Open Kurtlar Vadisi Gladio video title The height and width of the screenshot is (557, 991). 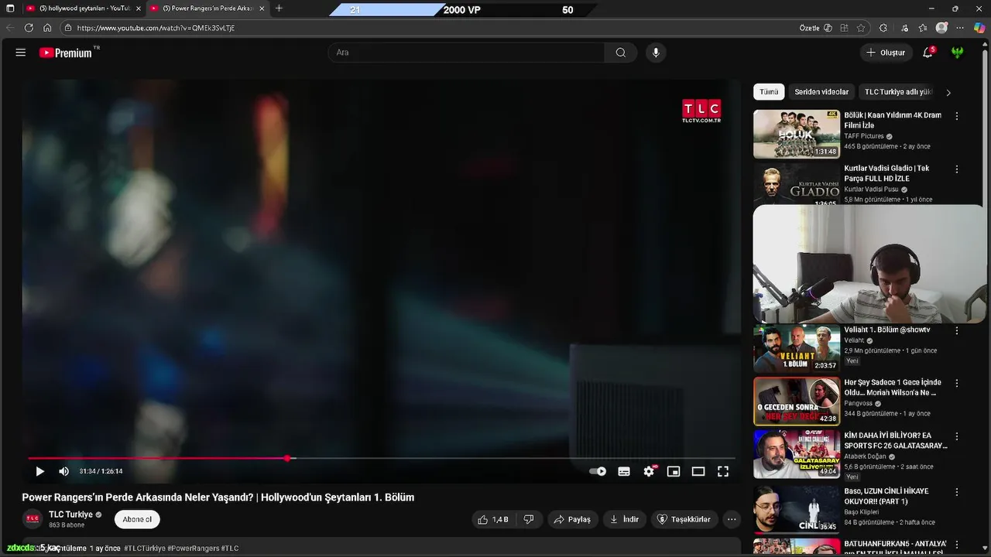[x=886, y=173]
